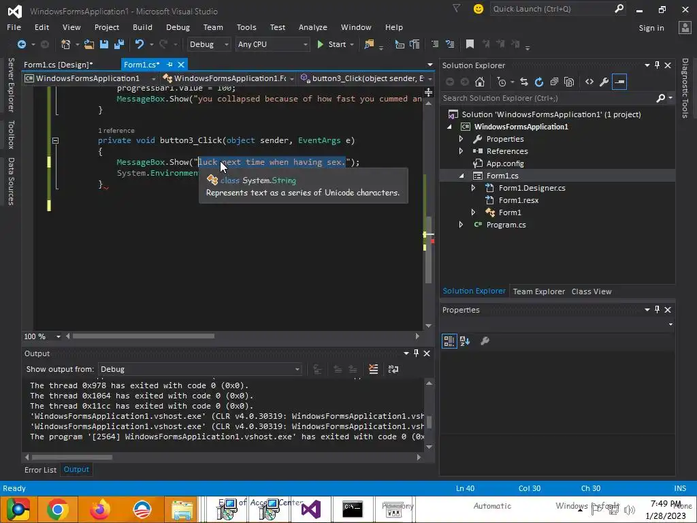Save the current file with the floppy icon

coord(104,44)
